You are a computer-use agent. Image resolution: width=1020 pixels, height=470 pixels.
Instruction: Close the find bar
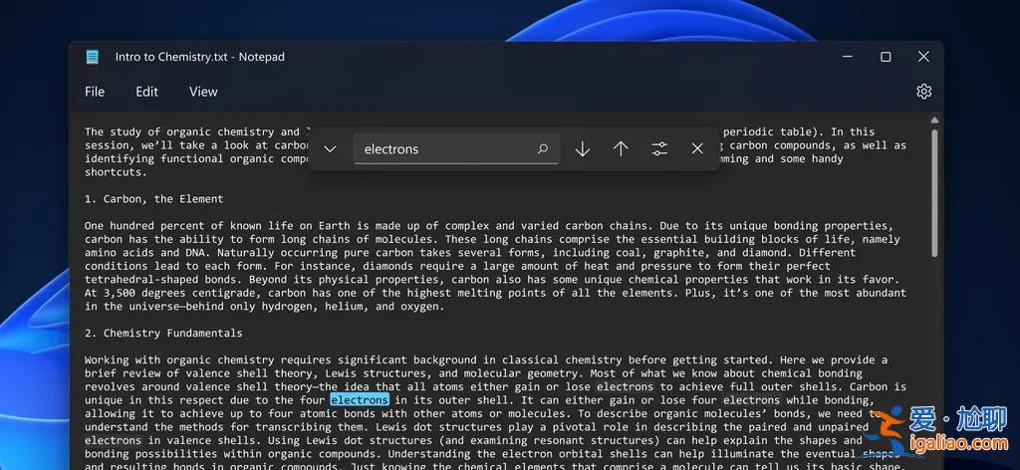[697, 149]
